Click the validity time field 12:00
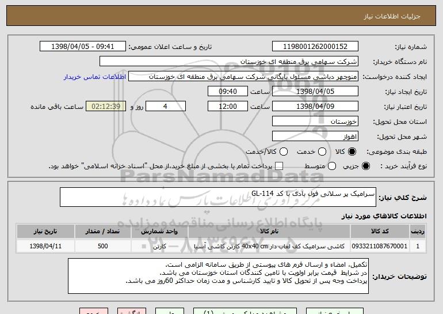The image size is (443, 314). [x=228, y=107]
